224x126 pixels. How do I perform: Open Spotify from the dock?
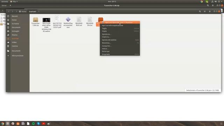point(33,124)
